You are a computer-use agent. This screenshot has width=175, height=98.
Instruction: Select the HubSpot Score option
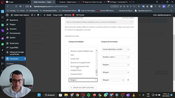point(76,70)
